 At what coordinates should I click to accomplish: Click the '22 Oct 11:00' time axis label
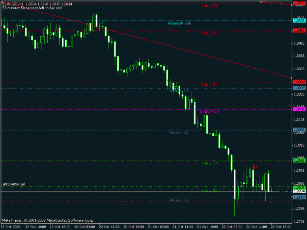(x=256, y=227)
